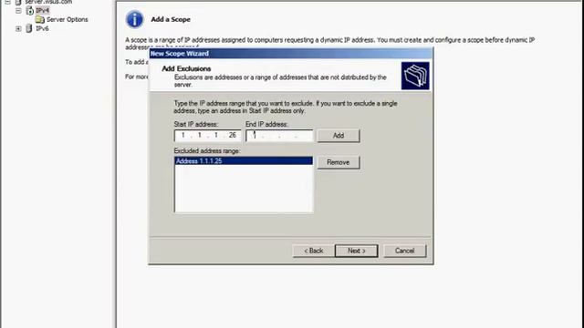584x328 pixels.
Task: Collapse the IPv4 tree node
Action: pyautogui.click(x=18, y=11)
